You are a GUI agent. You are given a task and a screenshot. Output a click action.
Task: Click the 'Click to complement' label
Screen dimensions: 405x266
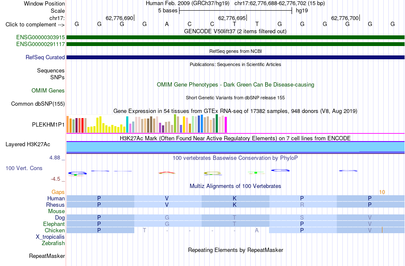pyautogui.click(x=35, y=25)
